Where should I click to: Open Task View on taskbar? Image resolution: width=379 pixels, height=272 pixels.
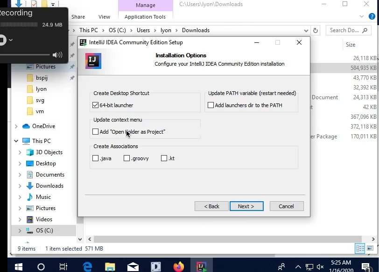pyautogui.click(x=63, y=267)
